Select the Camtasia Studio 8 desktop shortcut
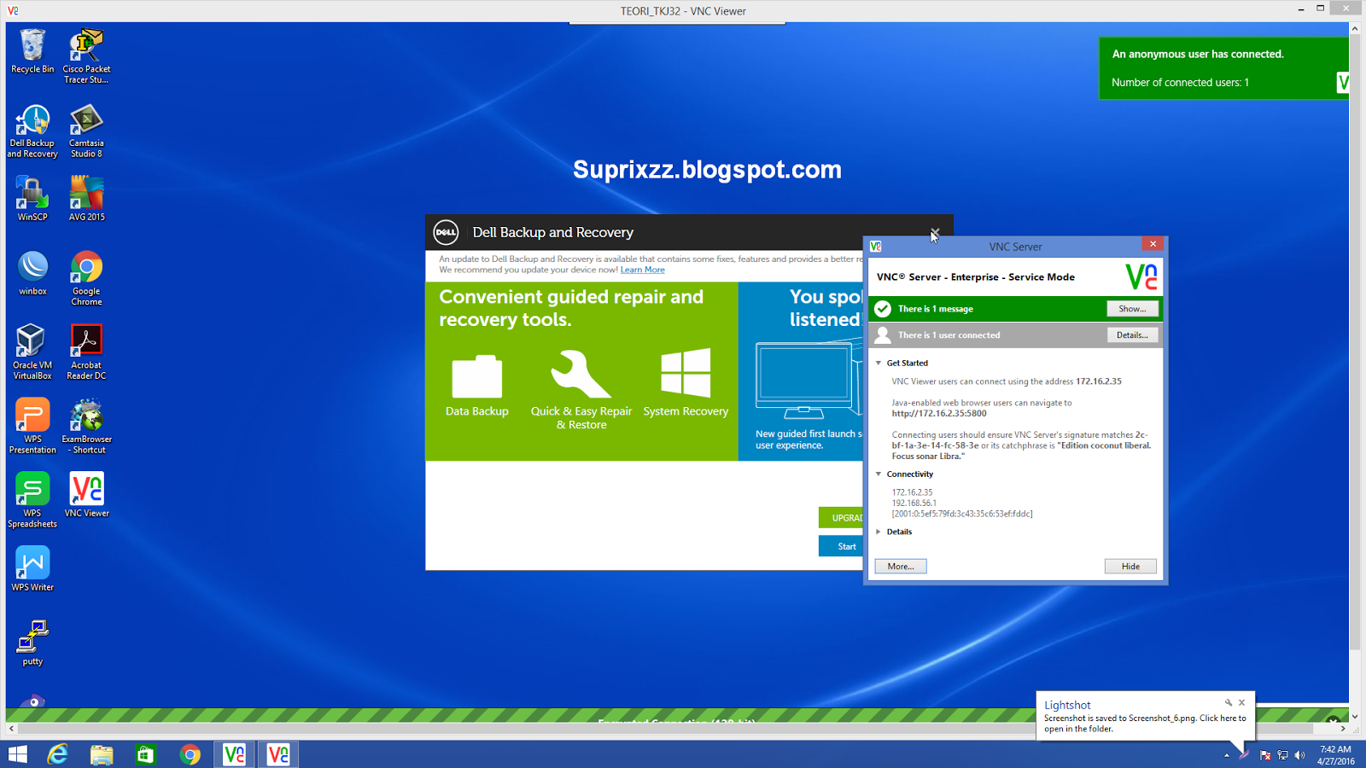Viewport: 1366px width, 768px height. coord(86,131)
